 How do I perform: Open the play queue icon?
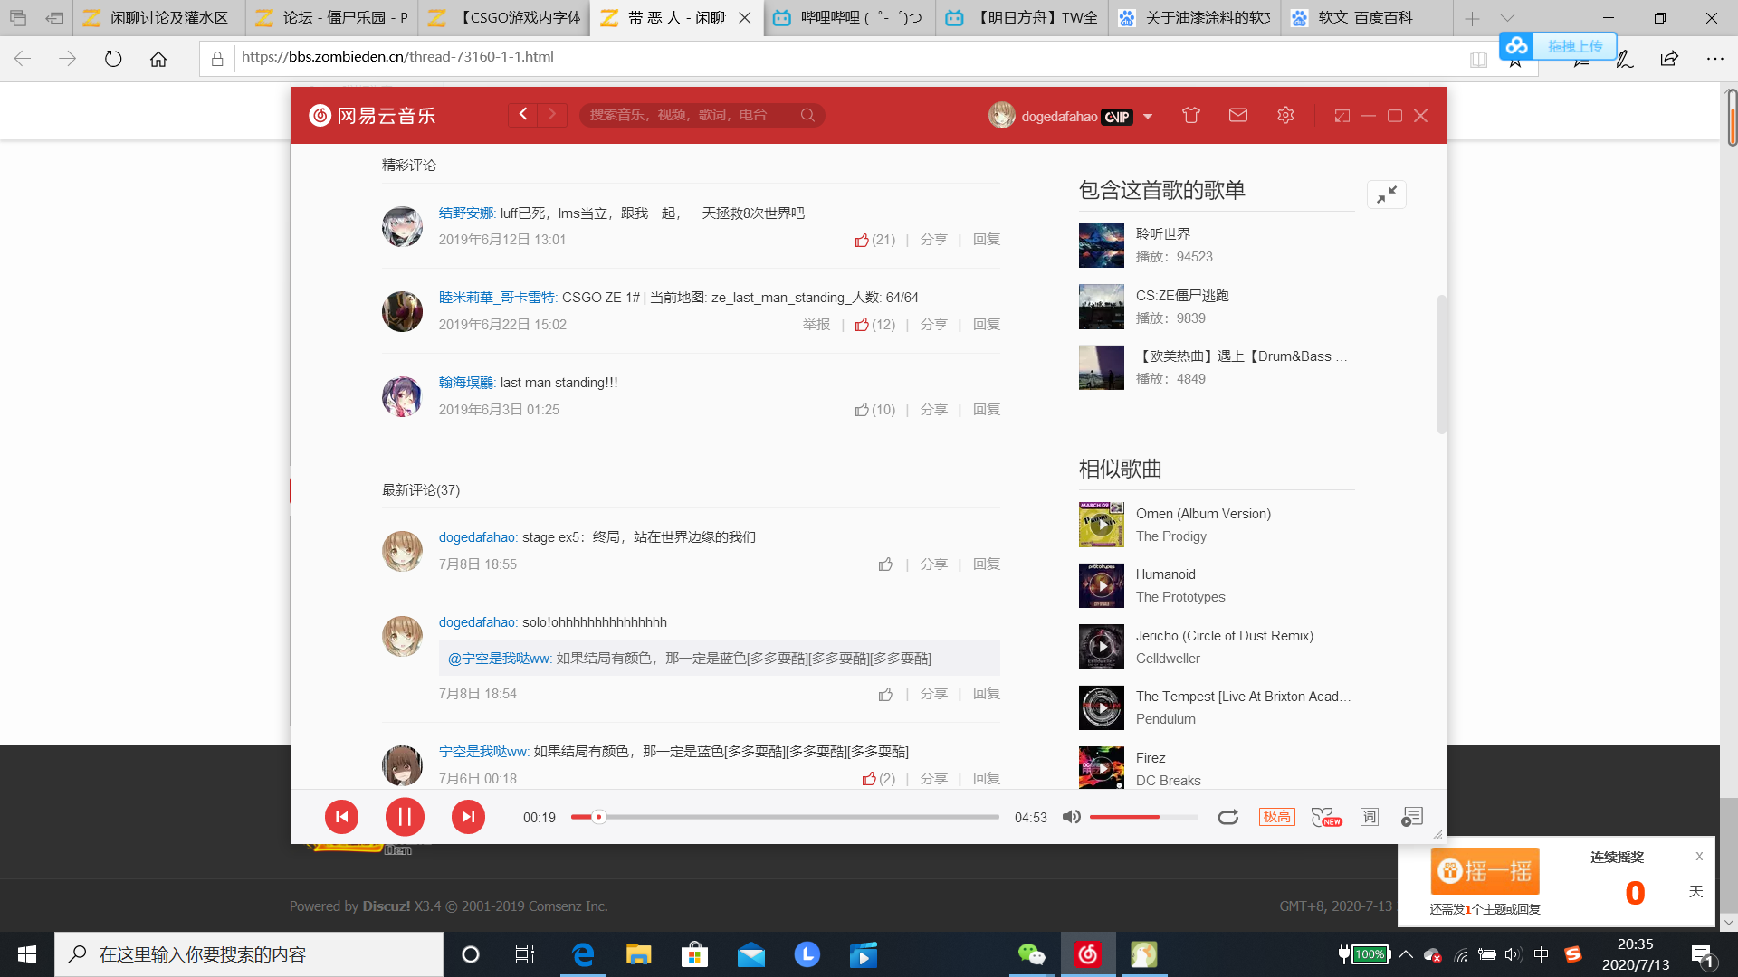[x=1410, y=816]
